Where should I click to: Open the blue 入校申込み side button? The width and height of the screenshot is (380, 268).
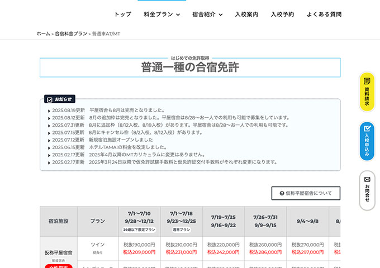point(367,142)
